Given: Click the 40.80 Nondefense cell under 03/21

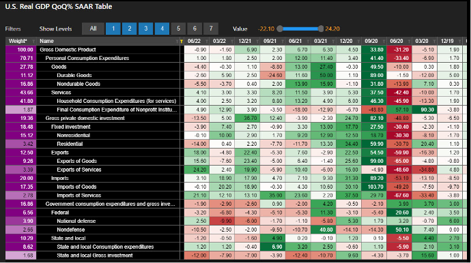Looking at the screenshot, I should pos(323,230).
